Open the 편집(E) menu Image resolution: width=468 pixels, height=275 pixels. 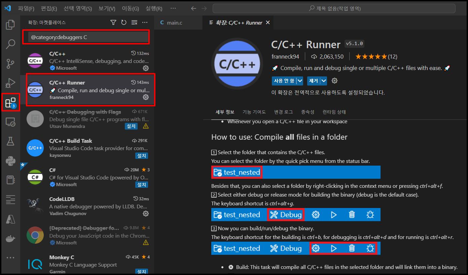pos(49,8)
